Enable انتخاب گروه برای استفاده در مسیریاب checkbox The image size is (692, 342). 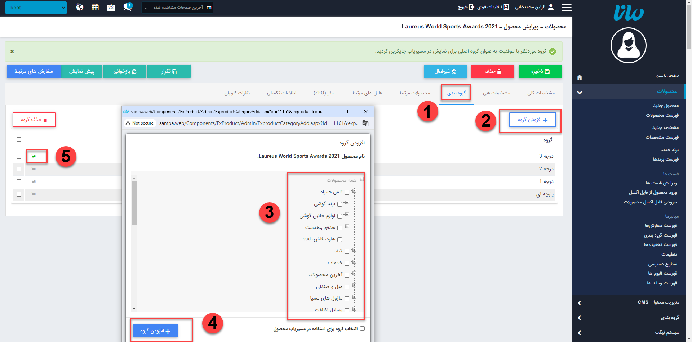point(362,329)
